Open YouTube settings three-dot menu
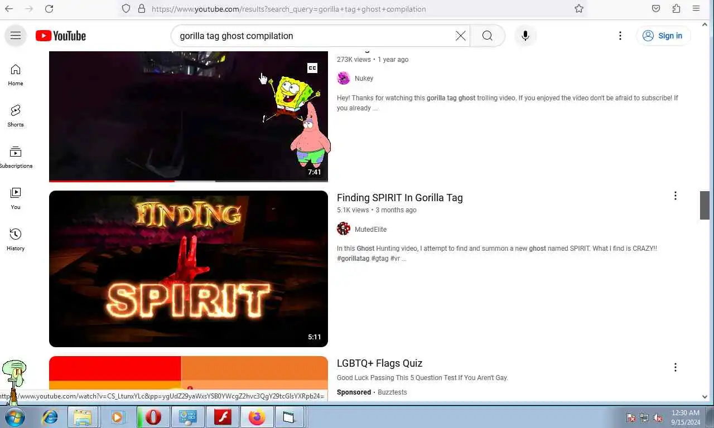The image size is (714, 428). click(x=620, y=36)
